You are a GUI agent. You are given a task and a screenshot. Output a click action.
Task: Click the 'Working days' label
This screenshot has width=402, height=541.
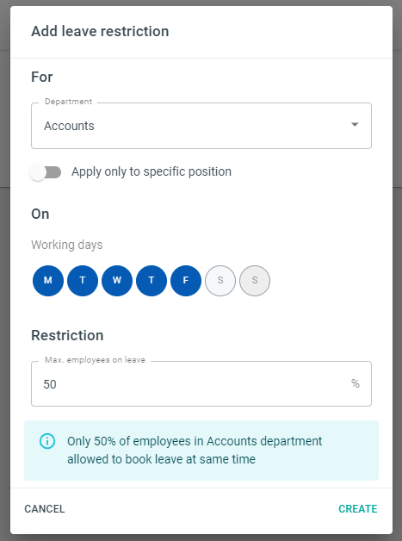67,245
